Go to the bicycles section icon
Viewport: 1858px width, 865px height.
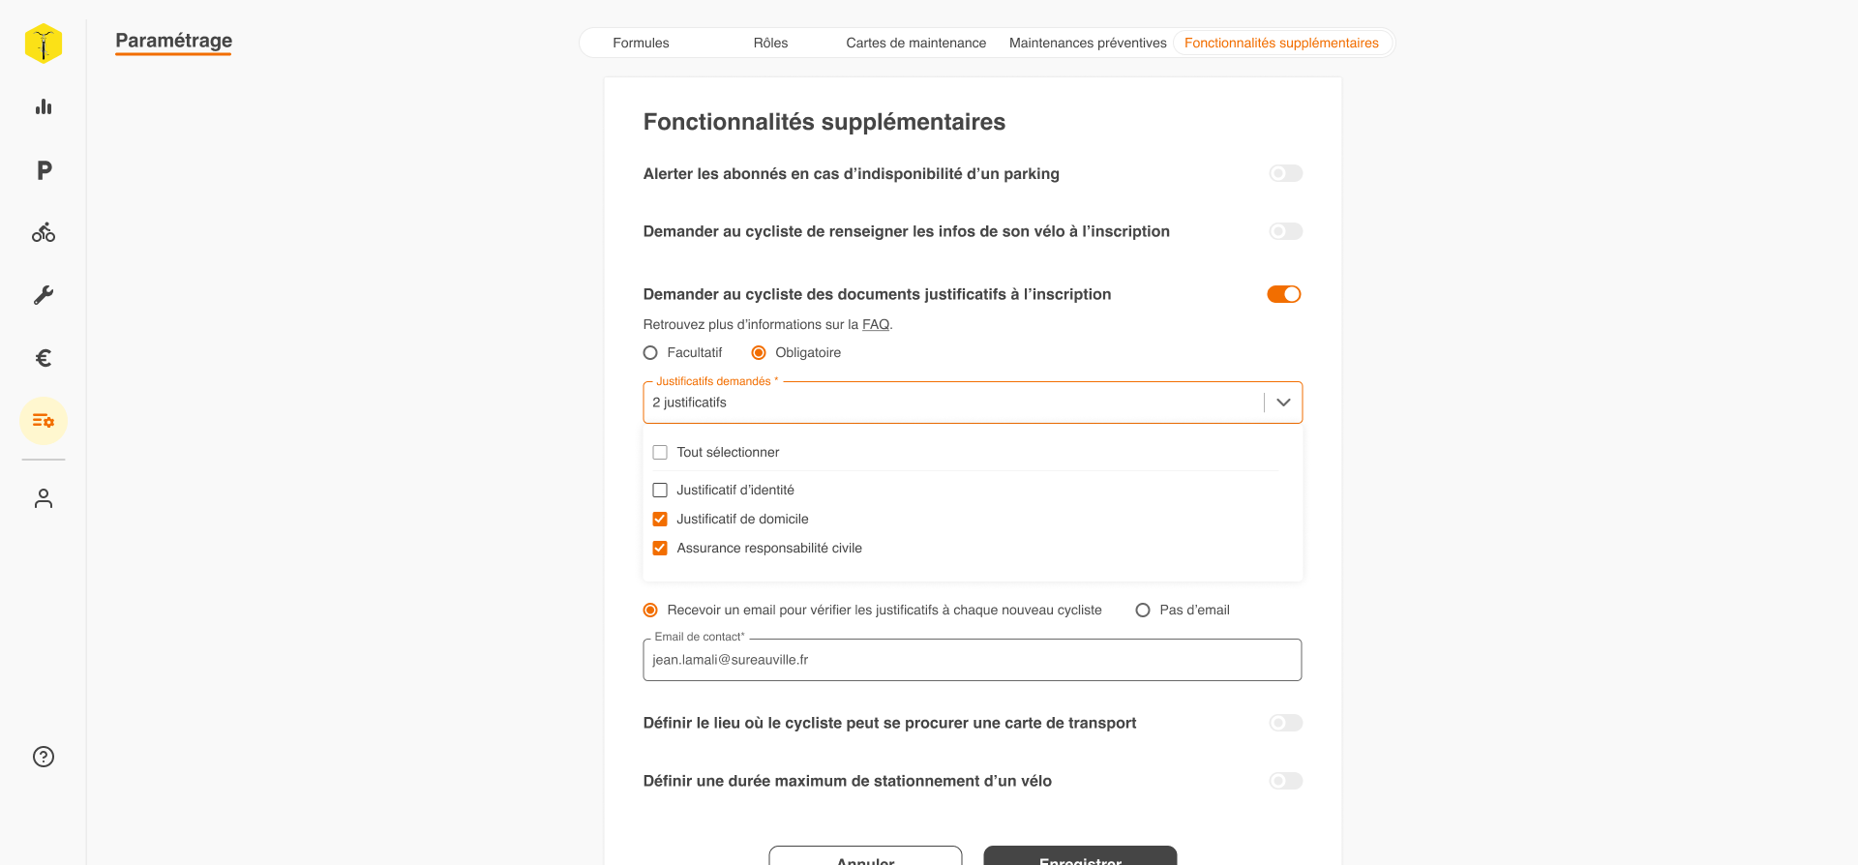coord(44,233)
